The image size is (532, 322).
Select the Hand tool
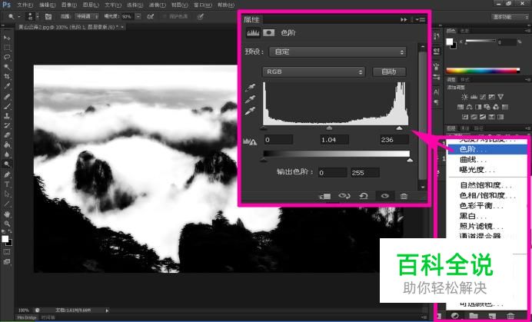[x=7, y=214]
